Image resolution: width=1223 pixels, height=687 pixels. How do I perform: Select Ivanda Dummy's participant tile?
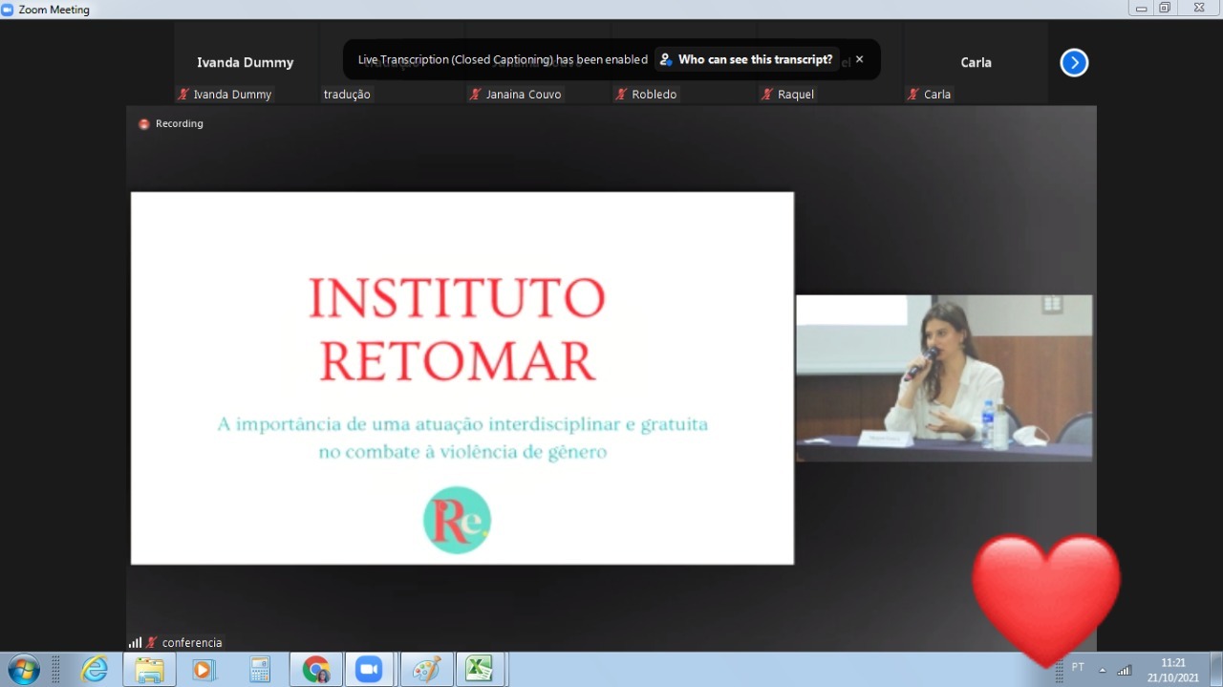click(246, 63)
